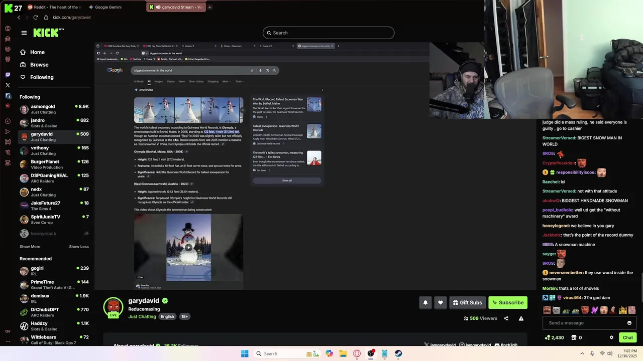The image size is (643, 361).
Task: Open a new browser tab
Action: [210, 7]
